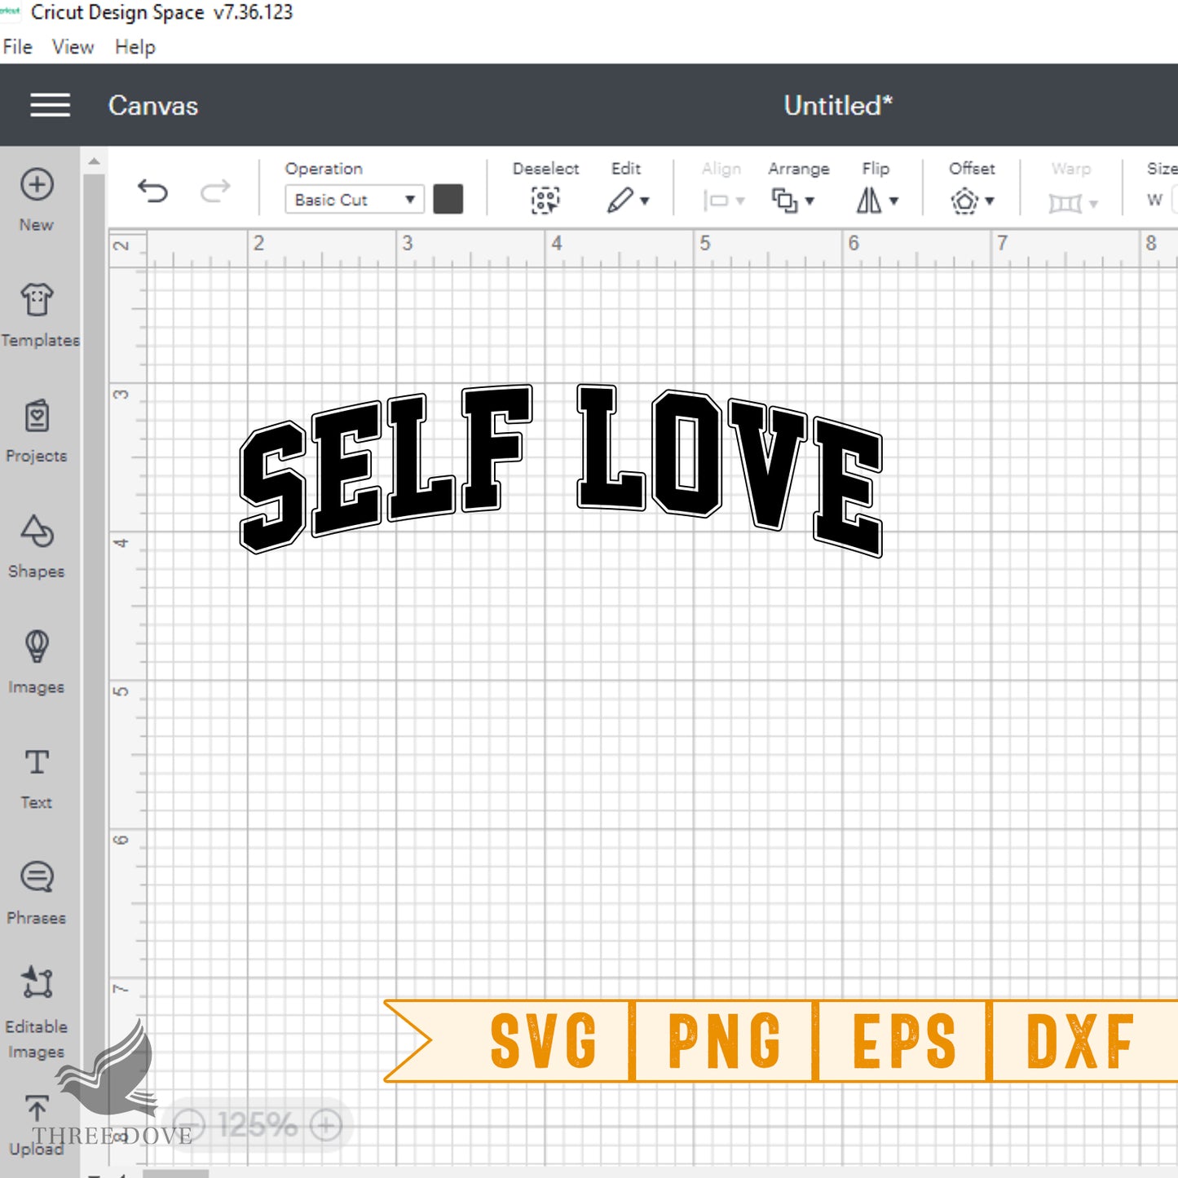Zoom out with the minus button
This screenshot has width=1178, height=1178.
tap(189, 1126)
